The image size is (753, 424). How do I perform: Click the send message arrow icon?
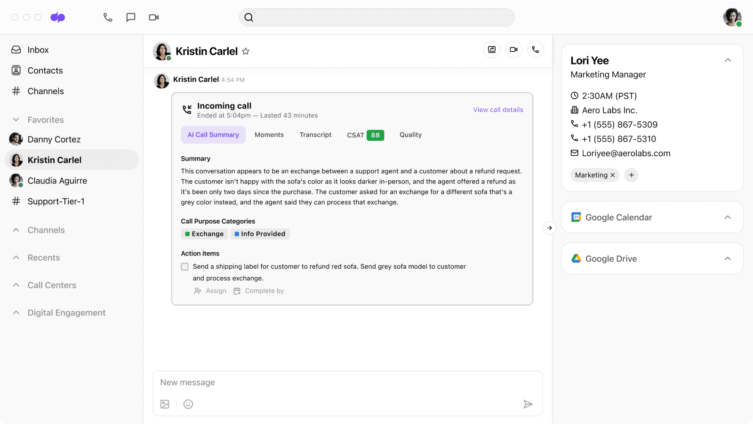(528, 404)
